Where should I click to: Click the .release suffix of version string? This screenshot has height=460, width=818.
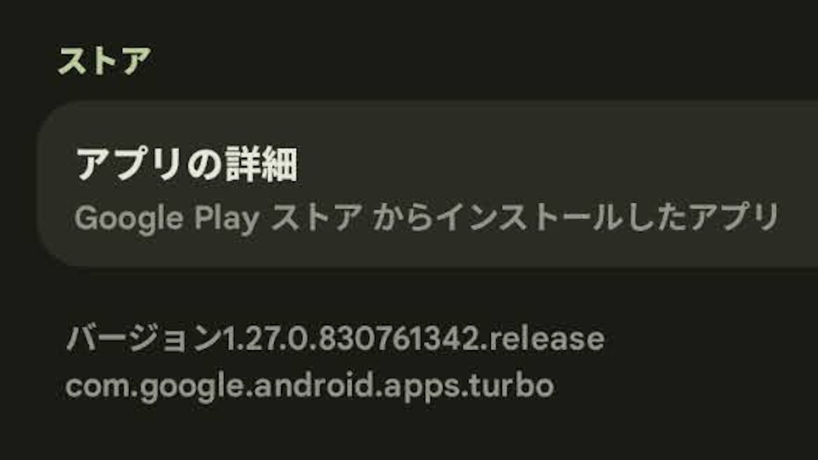coord(542,339)
